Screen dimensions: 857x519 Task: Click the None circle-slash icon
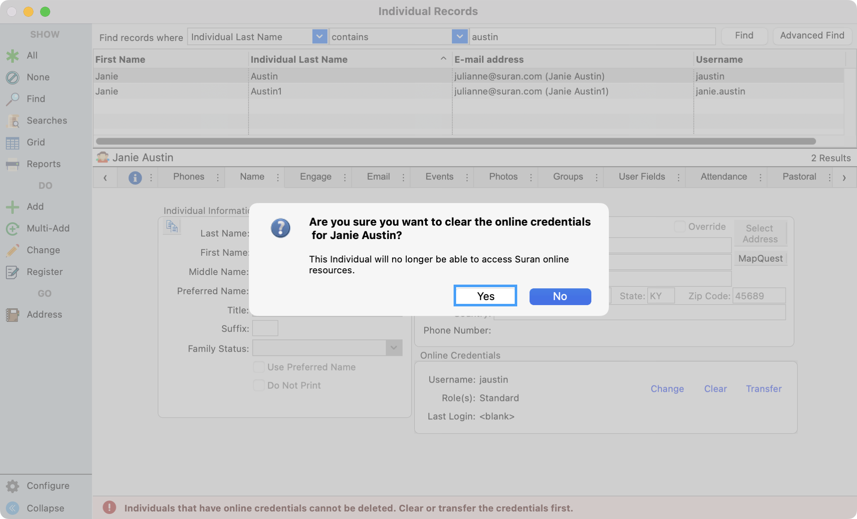pyautogui.click(x=13, y=77)
